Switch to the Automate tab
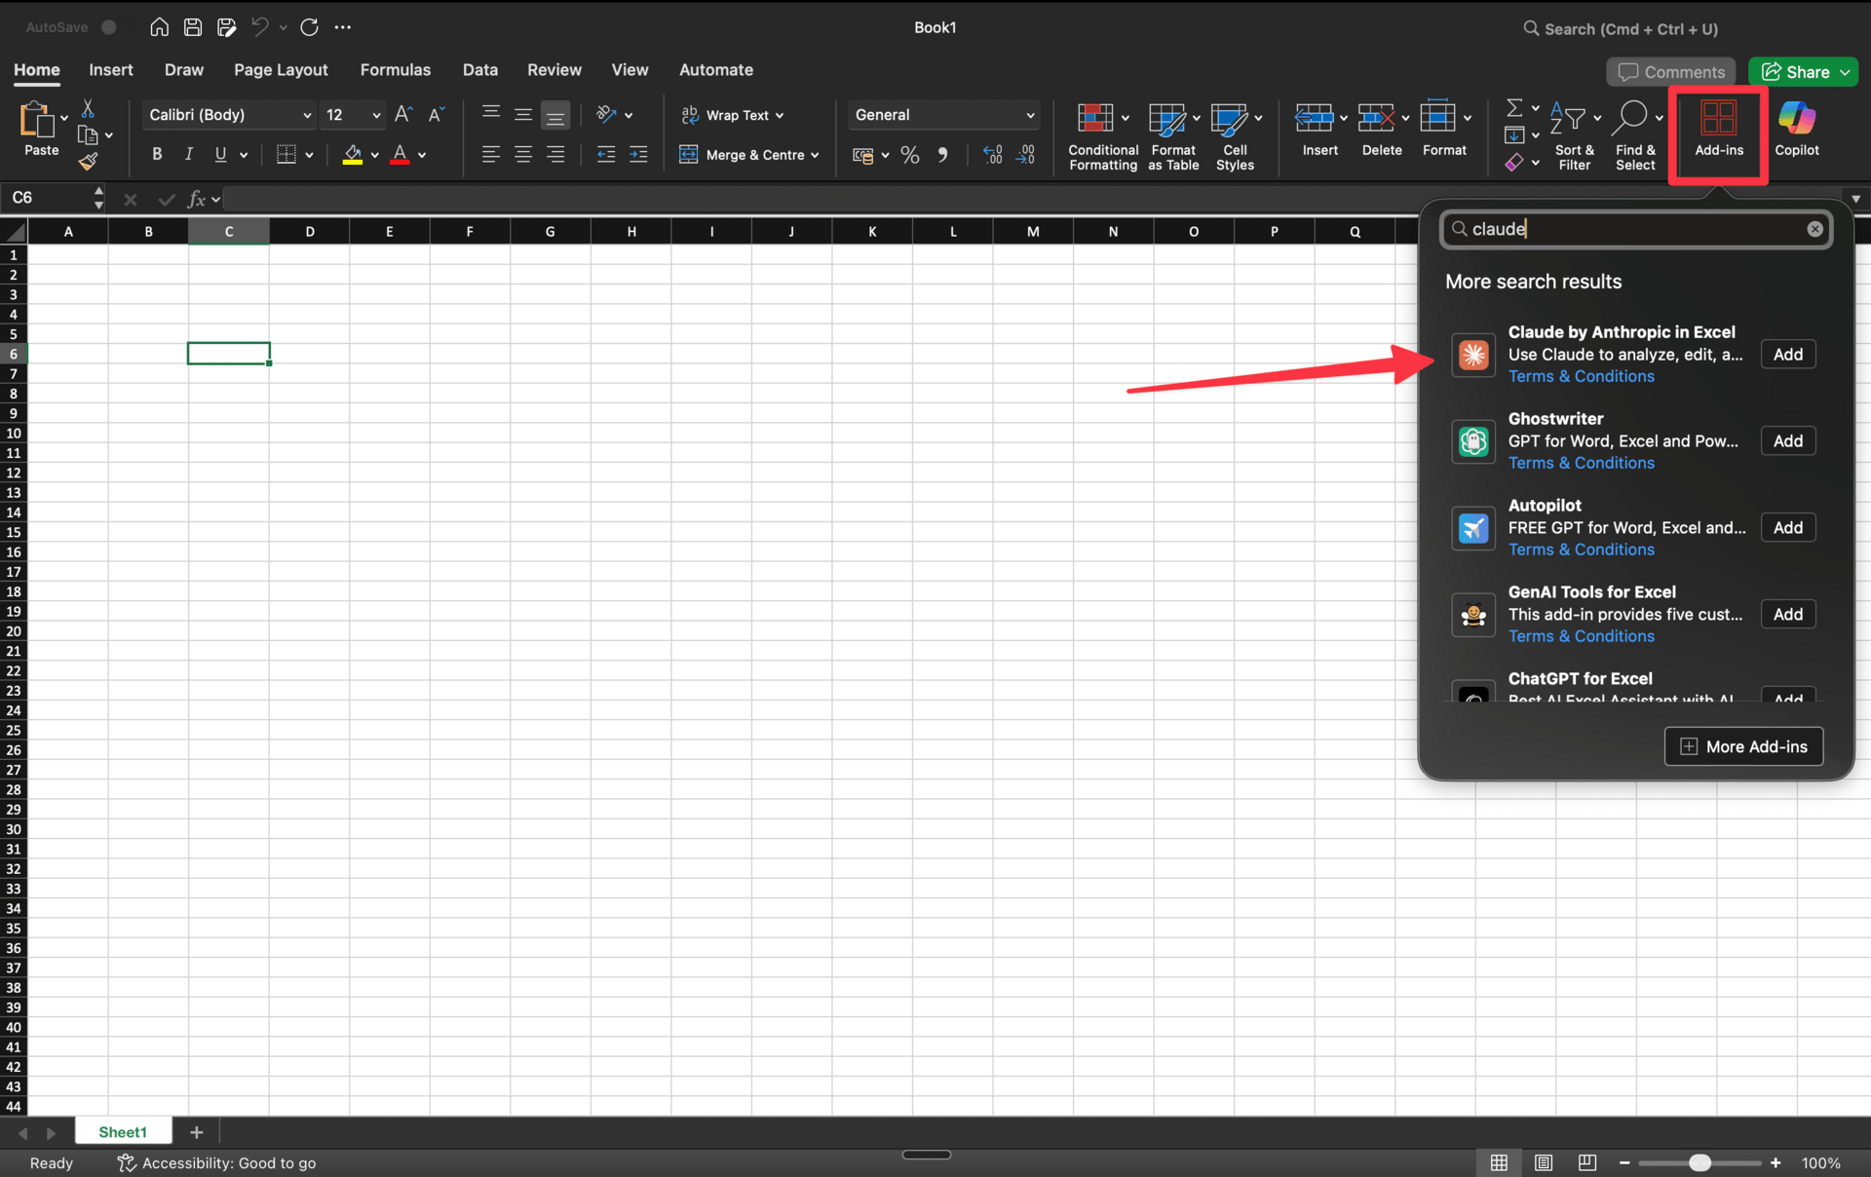This screenshot has height=1177, width=1871. (x=715, y=70)
